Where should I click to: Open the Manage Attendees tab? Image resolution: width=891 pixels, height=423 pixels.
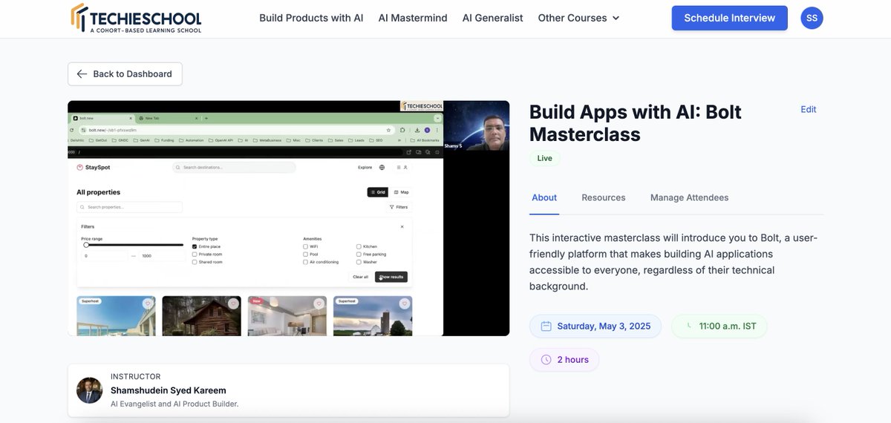(x=689, y=197)
